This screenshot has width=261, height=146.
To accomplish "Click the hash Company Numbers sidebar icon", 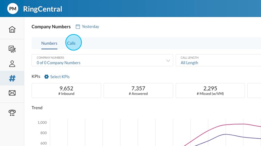I will click(x=12, y=78).
